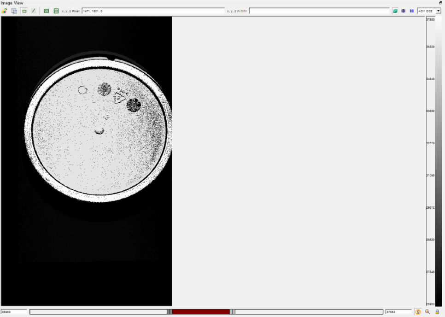The image size is (445, 317).
Task: Activate the rectangle region tool
Action: point(24,11)
